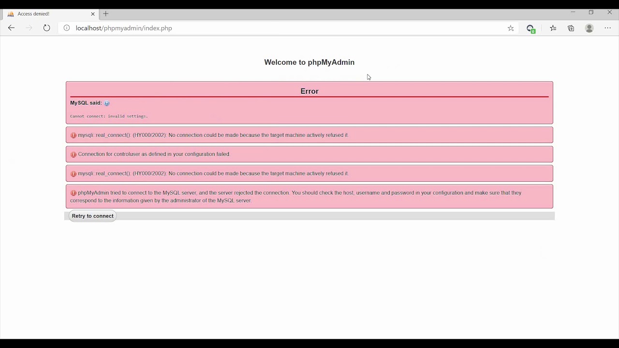The height and width of the screenshot is (348, 619).
Task: Click the error icon beside the controluser message
Action: click(x=74, y=154)
